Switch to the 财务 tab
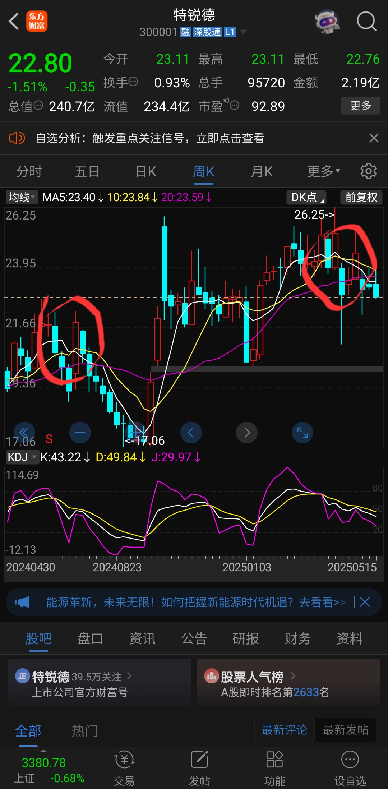 click(x=297, y=638)
